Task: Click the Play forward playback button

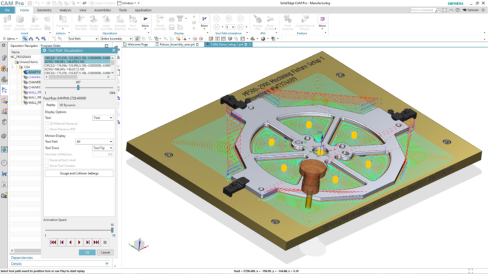Action: point(79,242)
